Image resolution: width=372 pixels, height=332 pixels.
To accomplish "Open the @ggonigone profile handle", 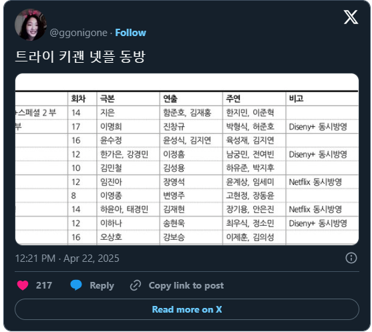I will point(79,33).
